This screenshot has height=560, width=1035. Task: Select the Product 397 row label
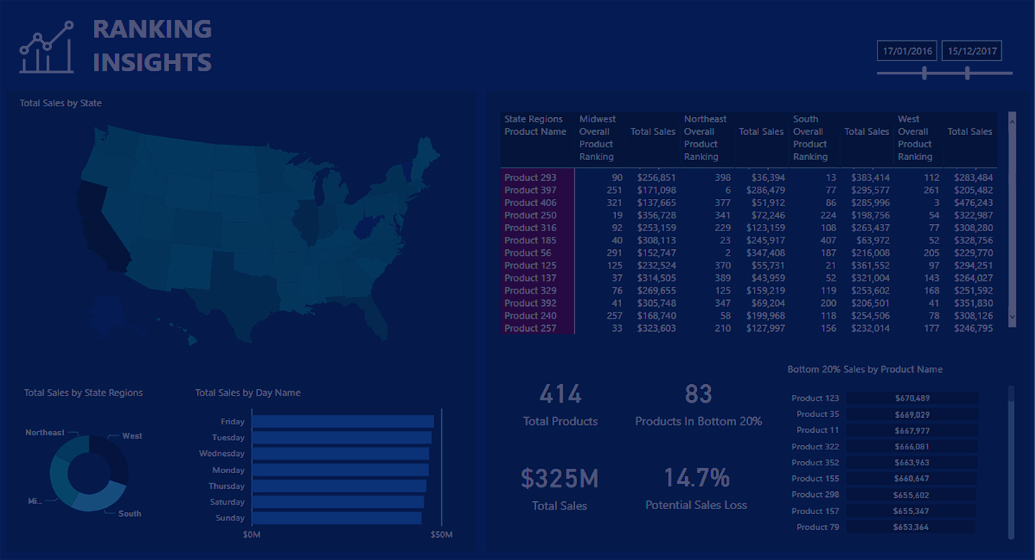(x=530, y=190)
